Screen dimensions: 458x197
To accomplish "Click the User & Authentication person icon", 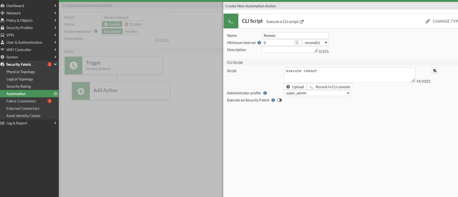I will 3,42.
